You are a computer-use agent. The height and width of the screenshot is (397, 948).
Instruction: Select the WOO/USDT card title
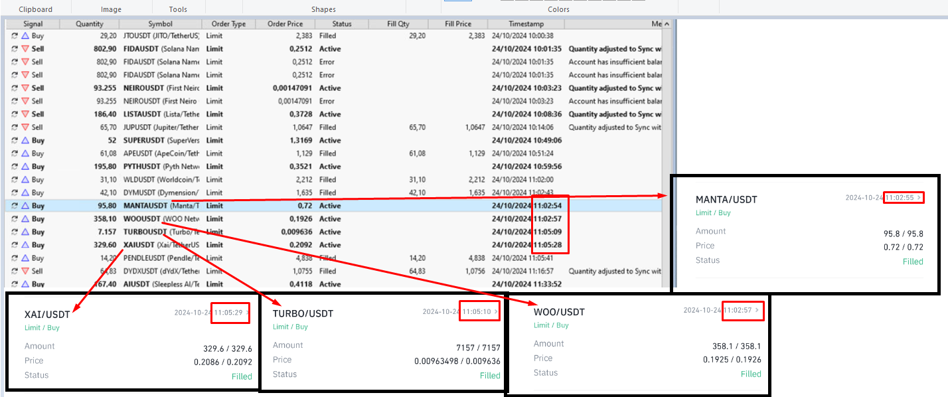559,312
